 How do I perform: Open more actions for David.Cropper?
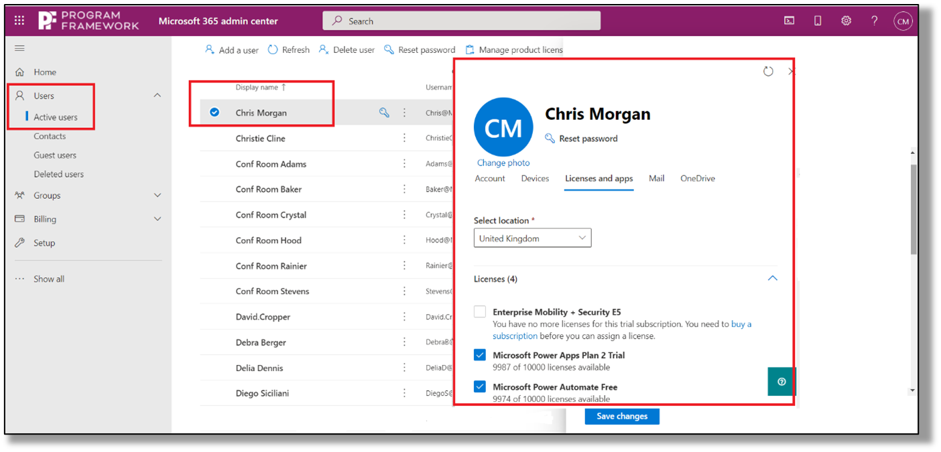click(404, 316)
